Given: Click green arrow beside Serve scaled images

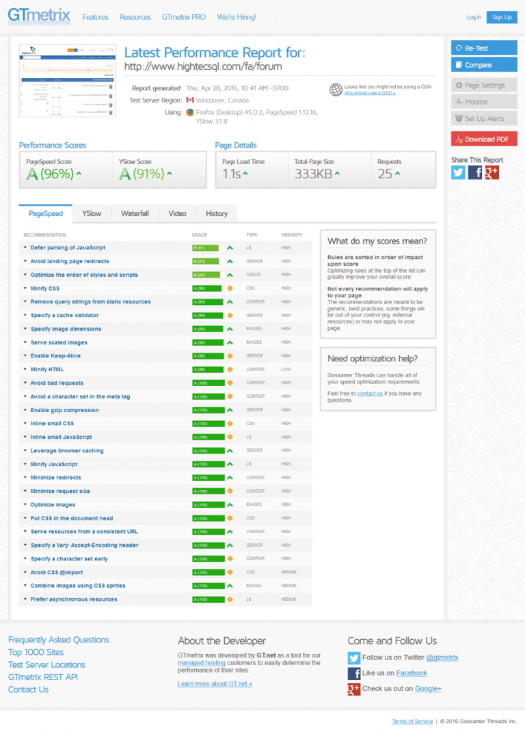Looking at the screenshot, I should [x=230, y=342].
